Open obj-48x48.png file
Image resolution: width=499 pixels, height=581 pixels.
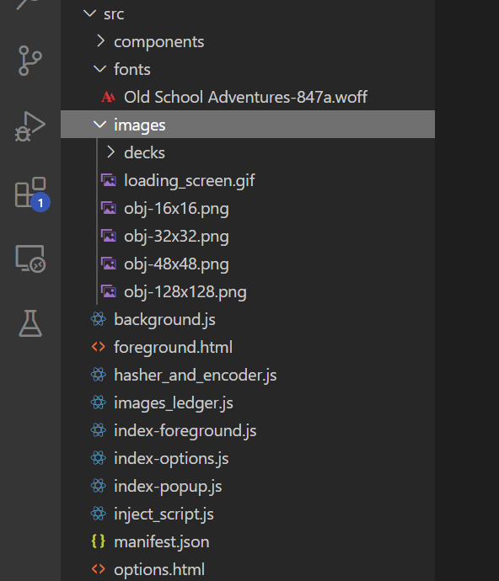(x=176, y=264)
